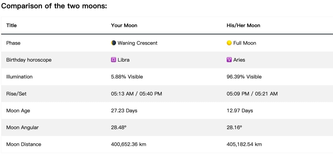Screen dimensions: 333x158
Task: Click the 'Waning Crescent' phase text
Action: click(x=137, y=43)
